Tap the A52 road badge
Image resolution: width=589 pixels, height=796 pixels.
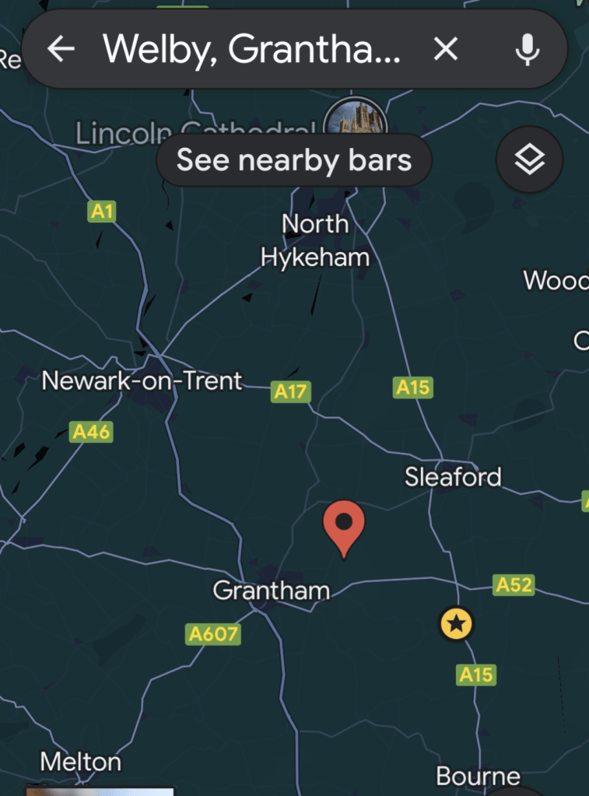click(x=514, y=585)
